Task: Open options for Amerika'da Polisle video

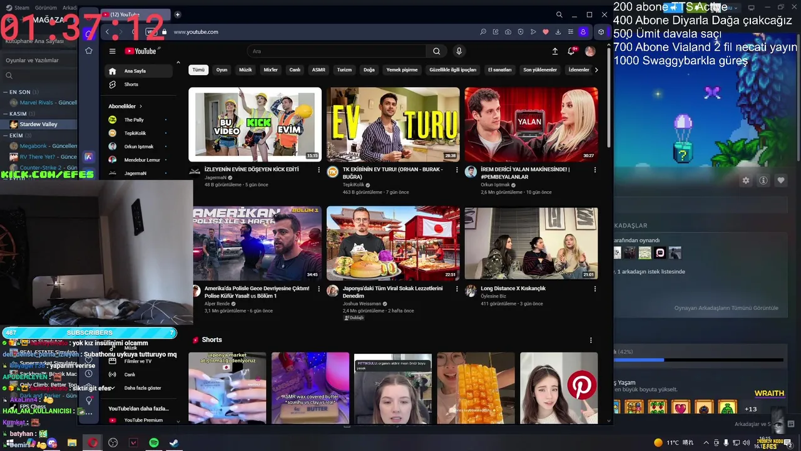Action: 319,289
